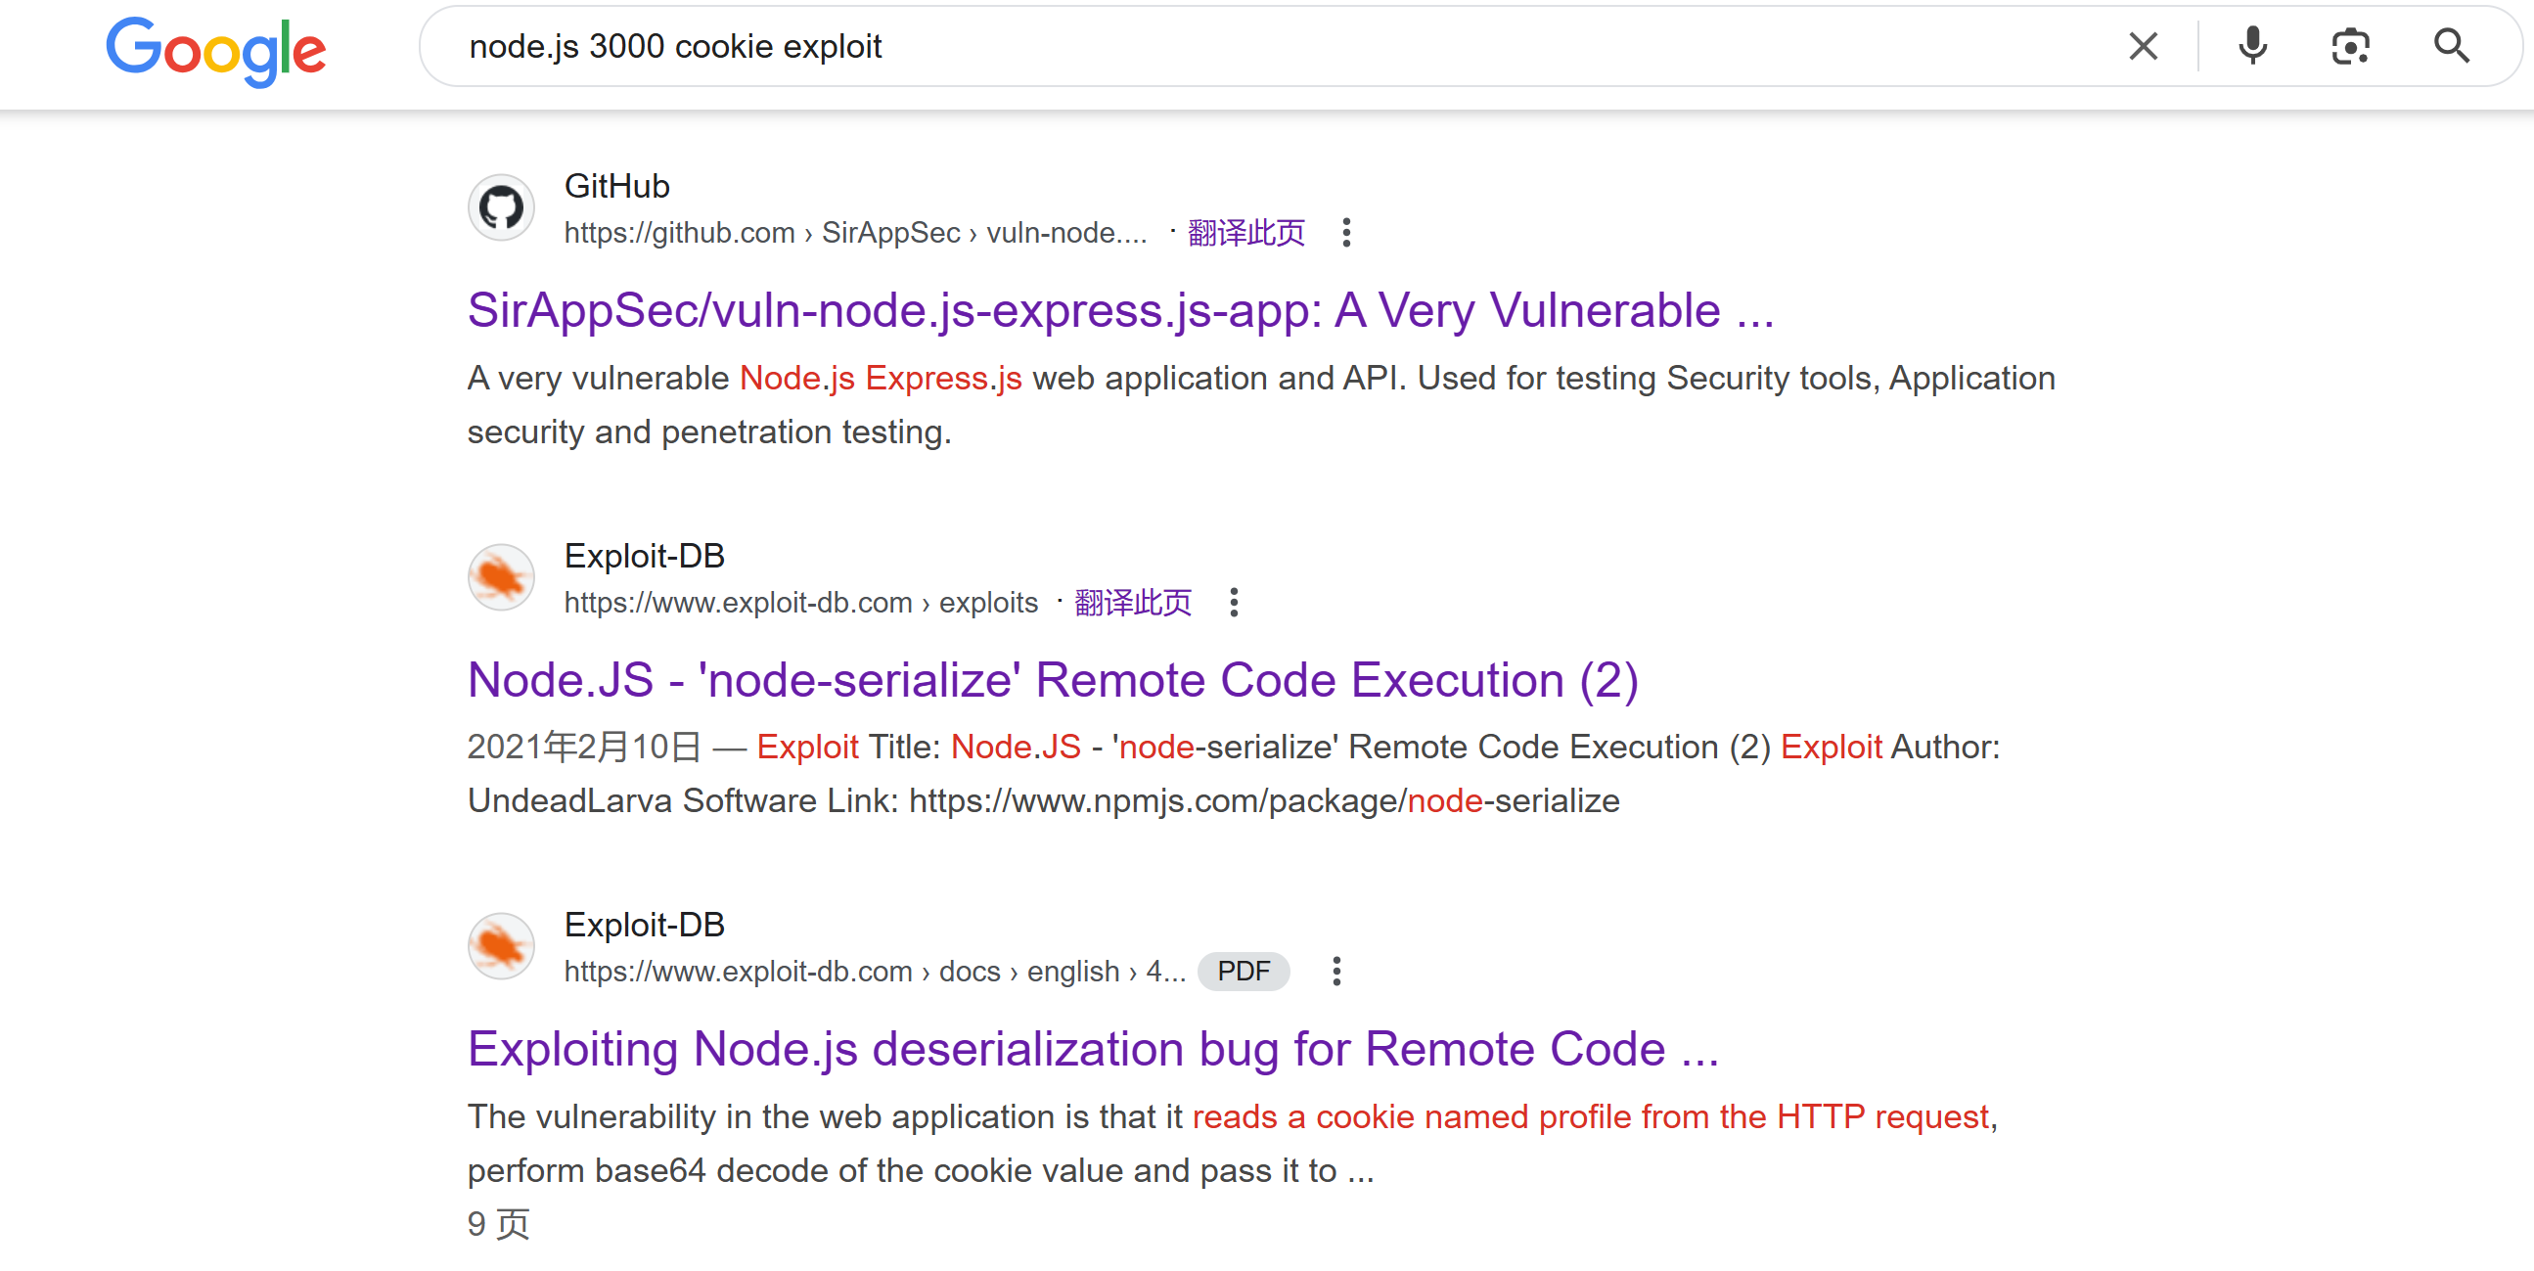Translate the GitHub result page (翻译此页)
2534x1271 pixels.
(x=1245, y=233)
